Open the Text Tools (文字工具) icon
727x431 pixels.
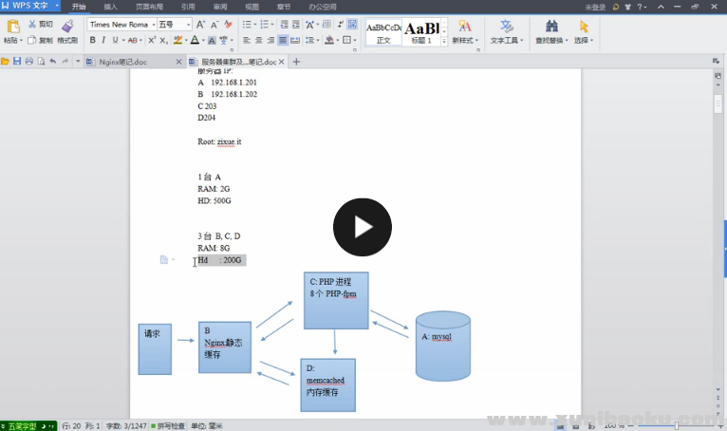click(507, 26)
